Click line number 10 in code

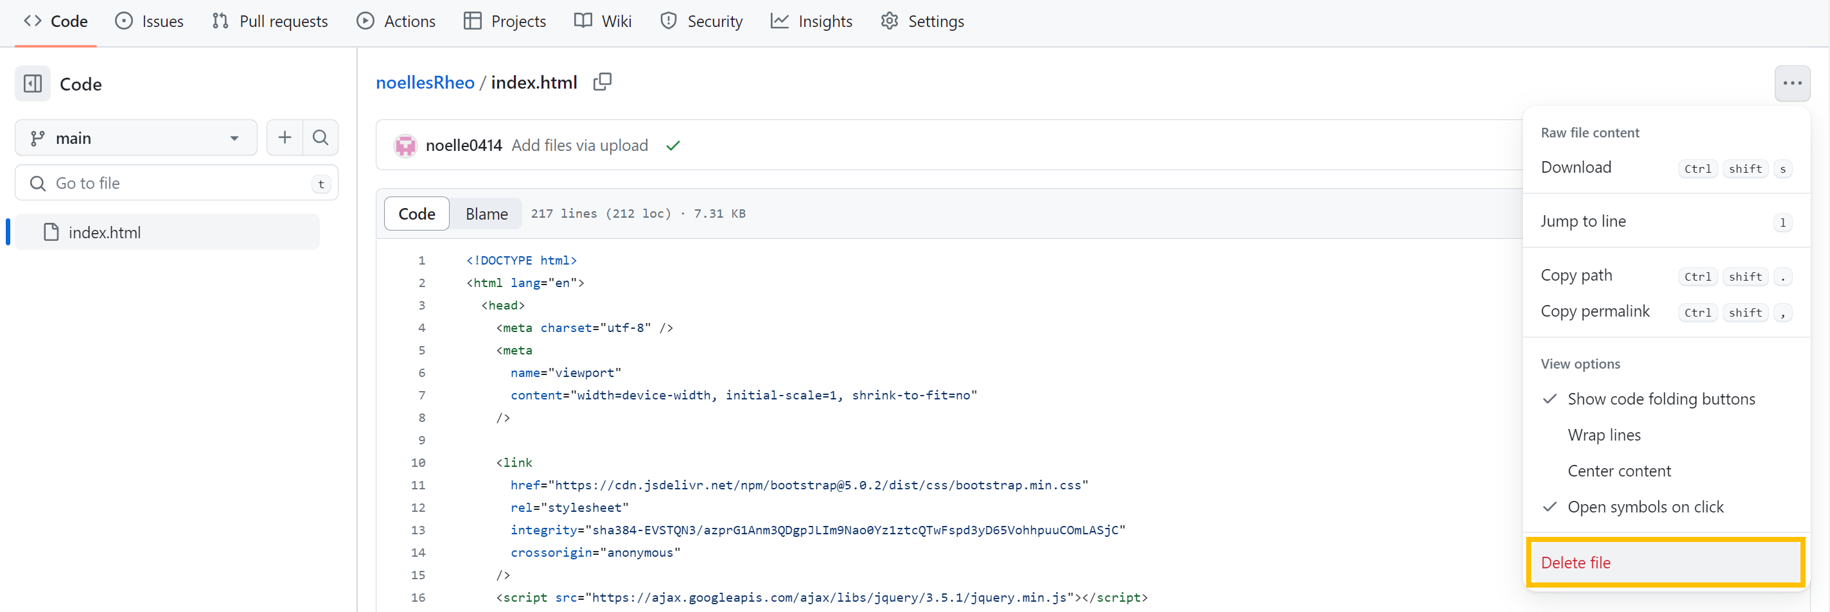click(x=418, y=463)
